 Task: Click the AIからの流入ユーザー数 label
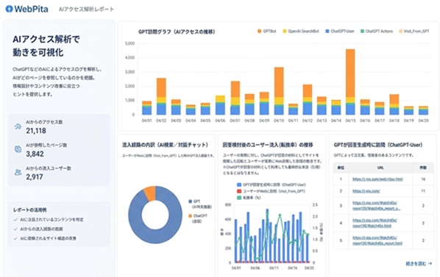(x=49, y=168)
